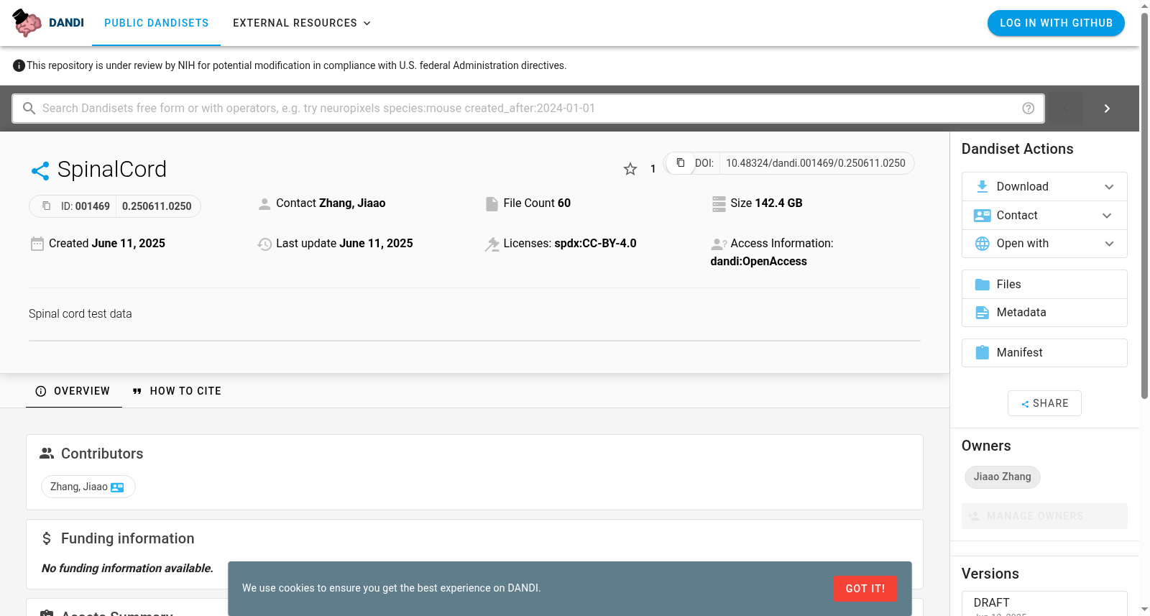Open External Resources menu
Viewport: 1150px width, 616px height.
click(x=302, y=23)
